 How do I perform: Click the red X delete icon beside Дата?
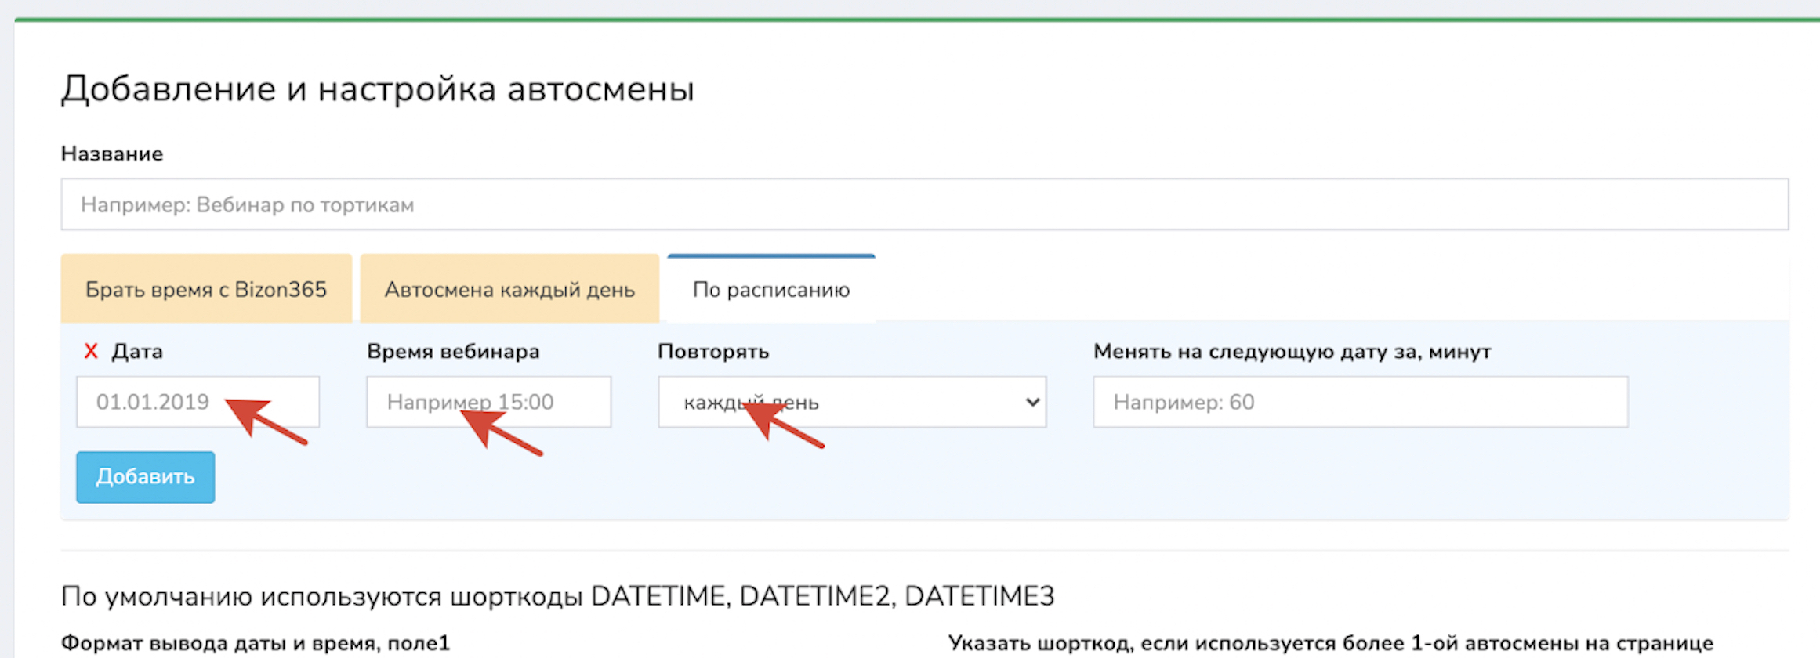(91, 351)
